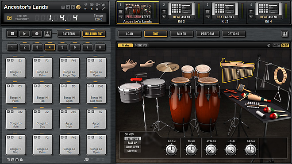Open the Options page
The height and width of the screenshot is (164, 292).
pos(233,34)
